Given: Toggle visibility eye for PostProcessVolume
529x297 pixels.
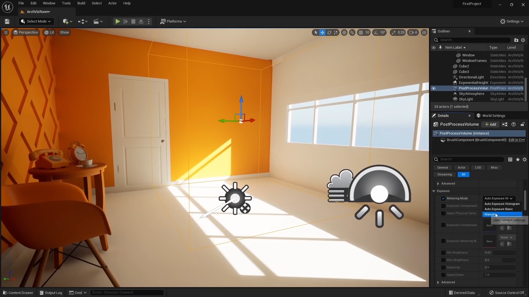Looking at the screenshot, I should (433, 88).
